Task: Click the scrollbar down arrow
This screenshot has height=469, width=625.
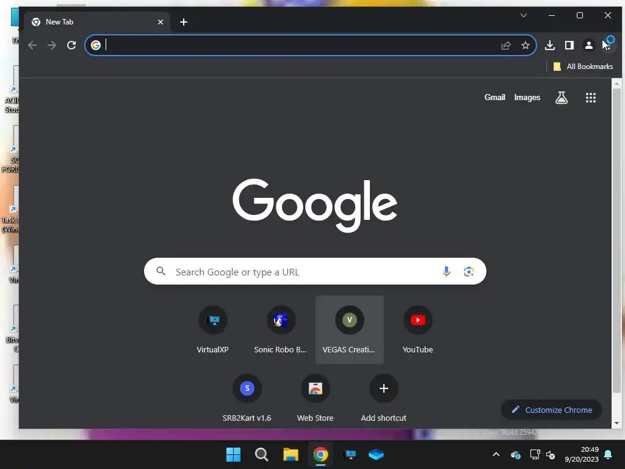Action: click(x=616, y=423)
